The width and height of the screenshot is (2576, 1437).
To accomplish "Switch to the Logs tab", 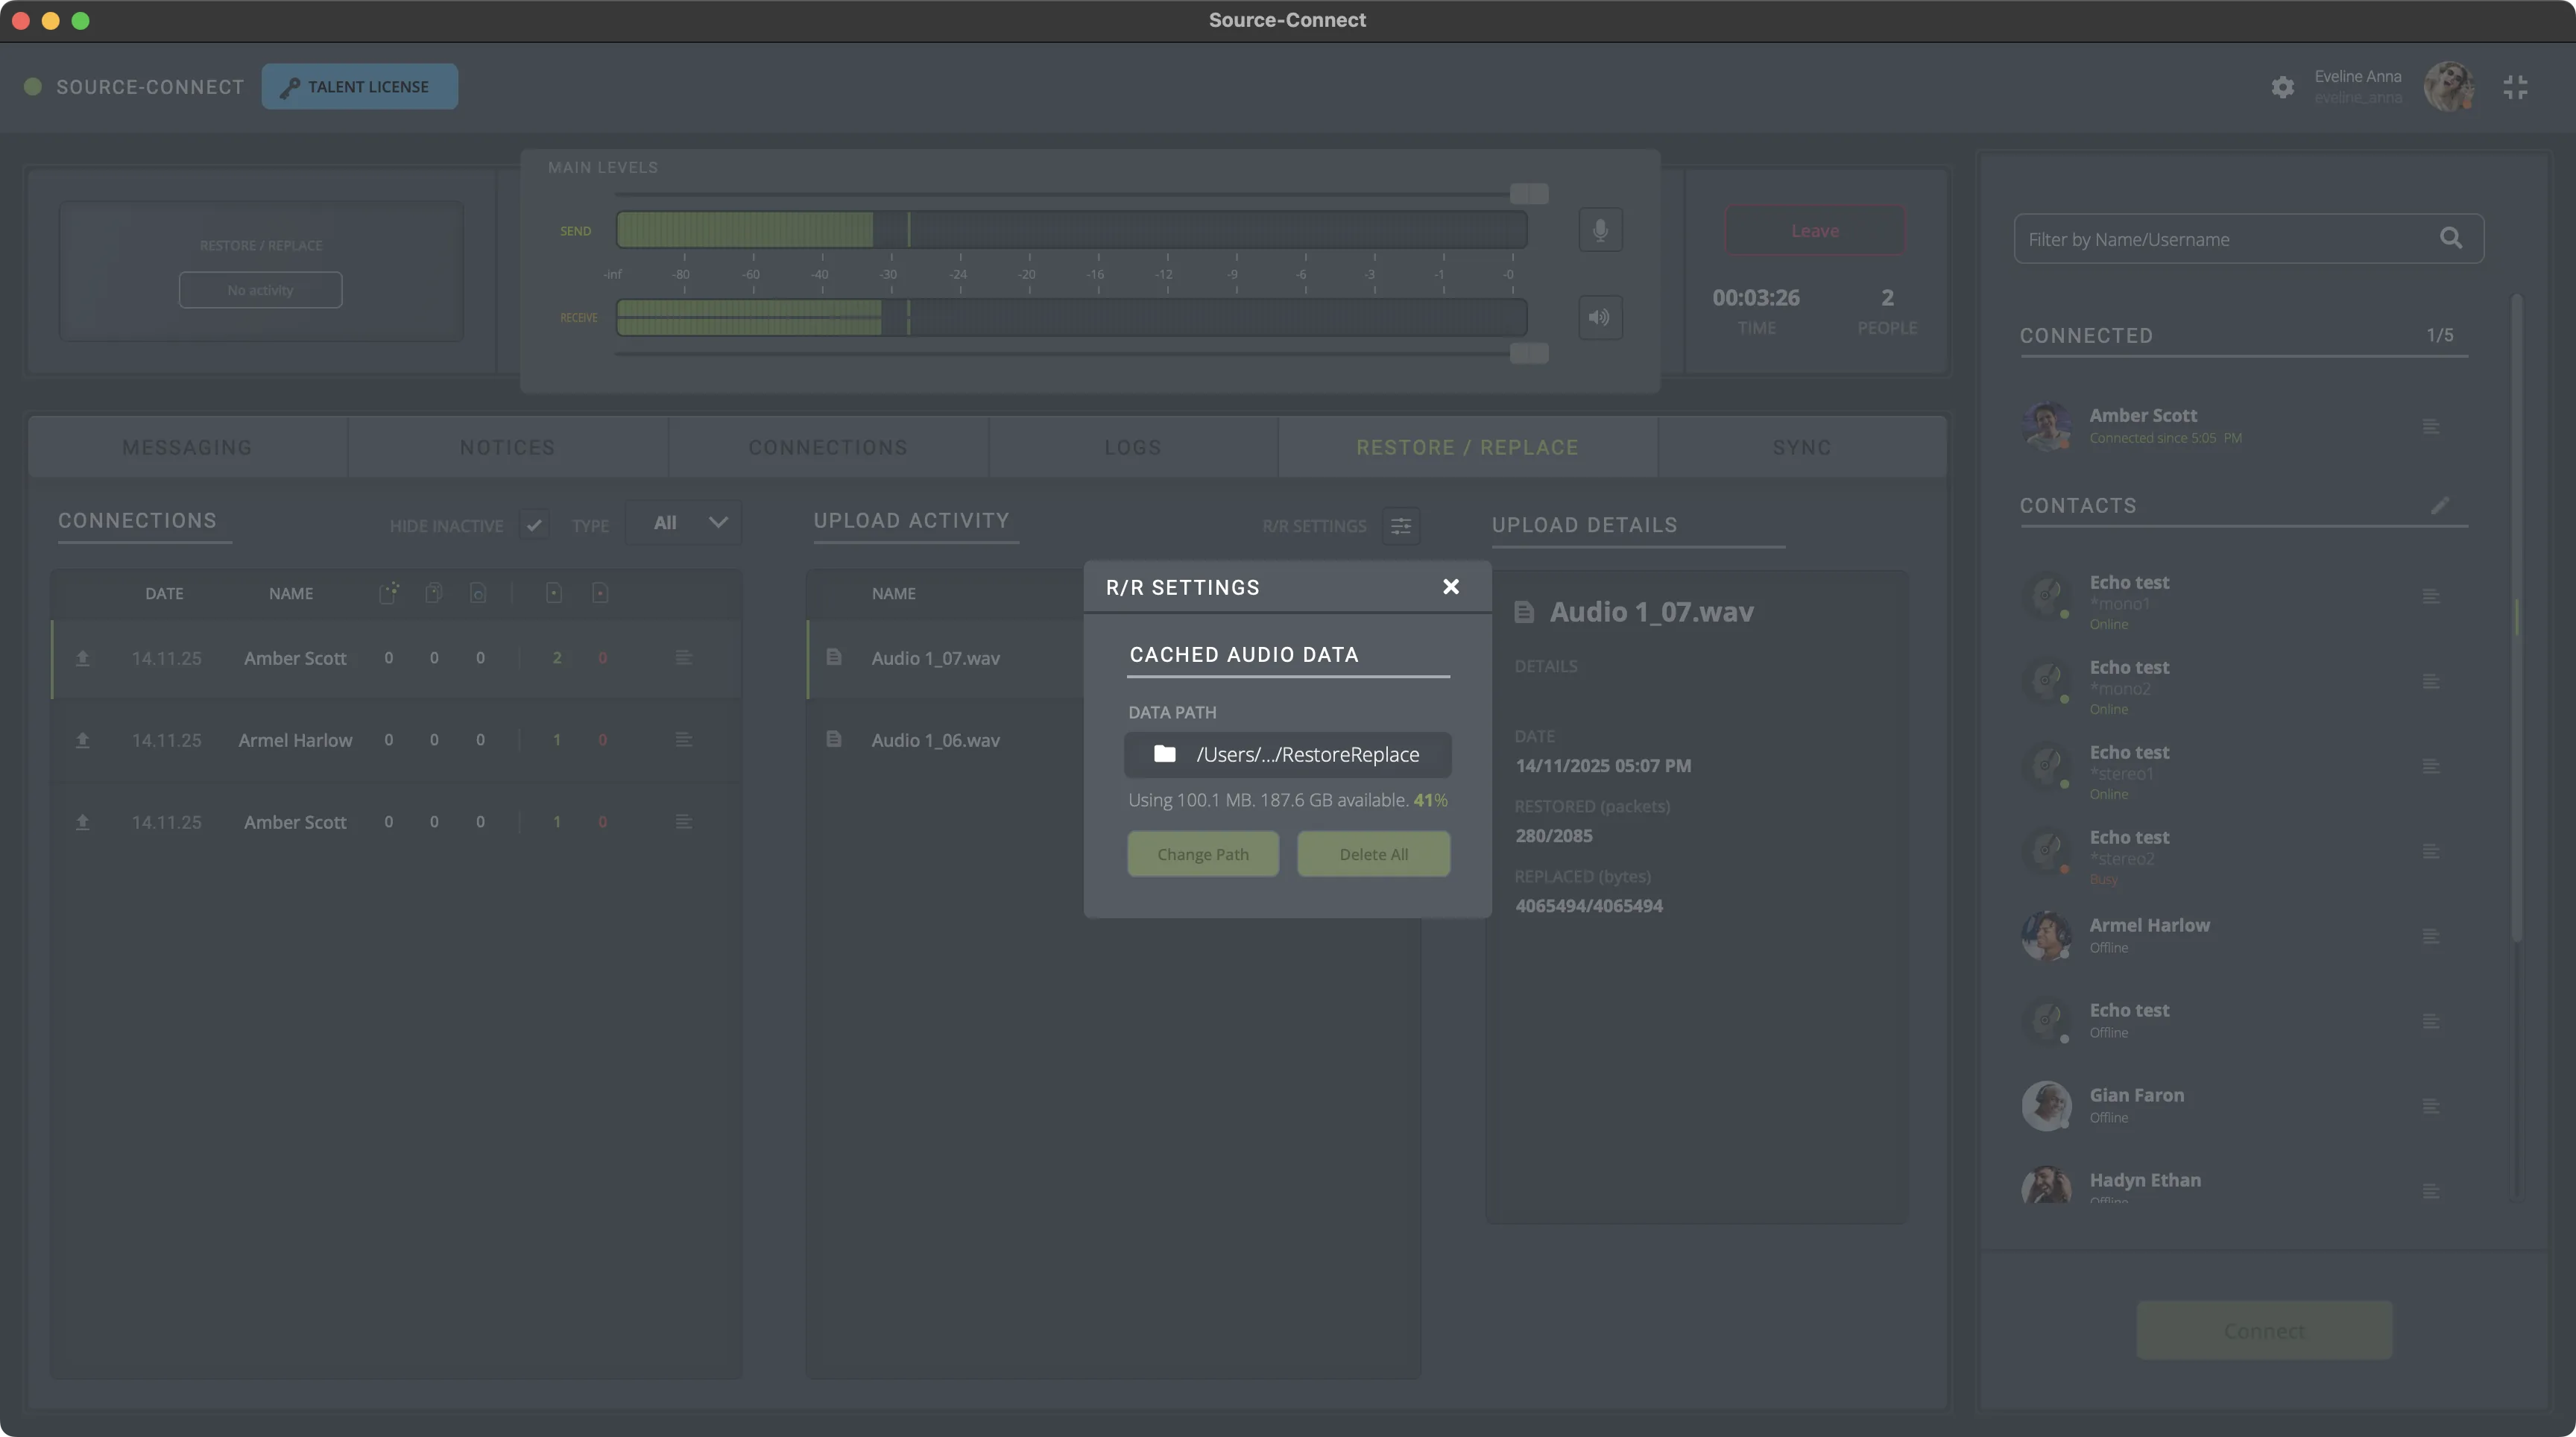I will point(1133,447).
